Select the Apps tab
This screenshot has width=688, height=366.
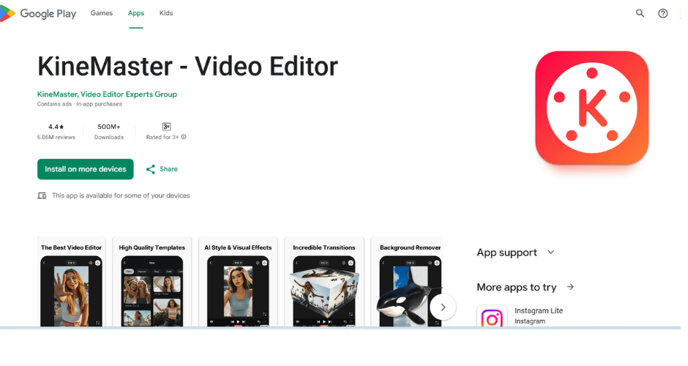[136, 13]
